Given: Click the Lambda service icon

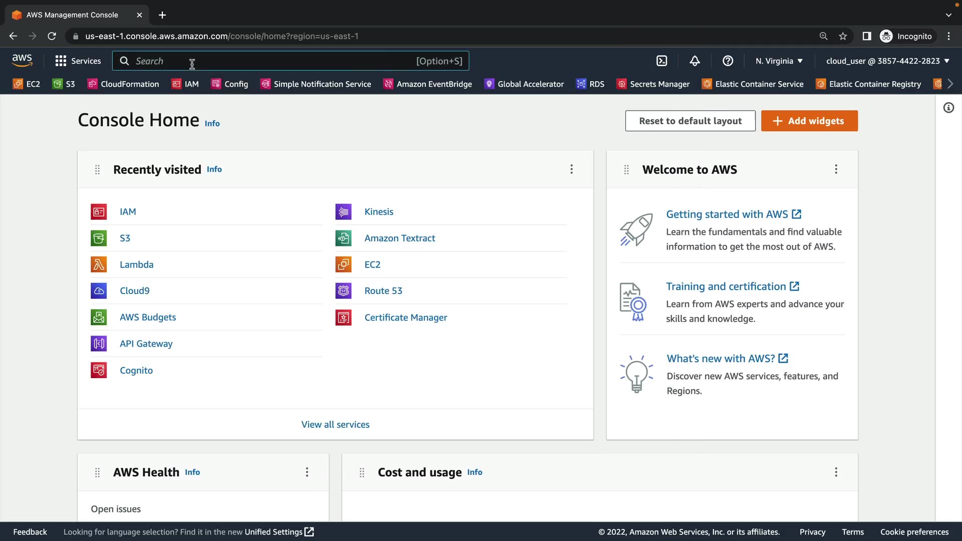Looking at the screenshot, I should (99, 264).
